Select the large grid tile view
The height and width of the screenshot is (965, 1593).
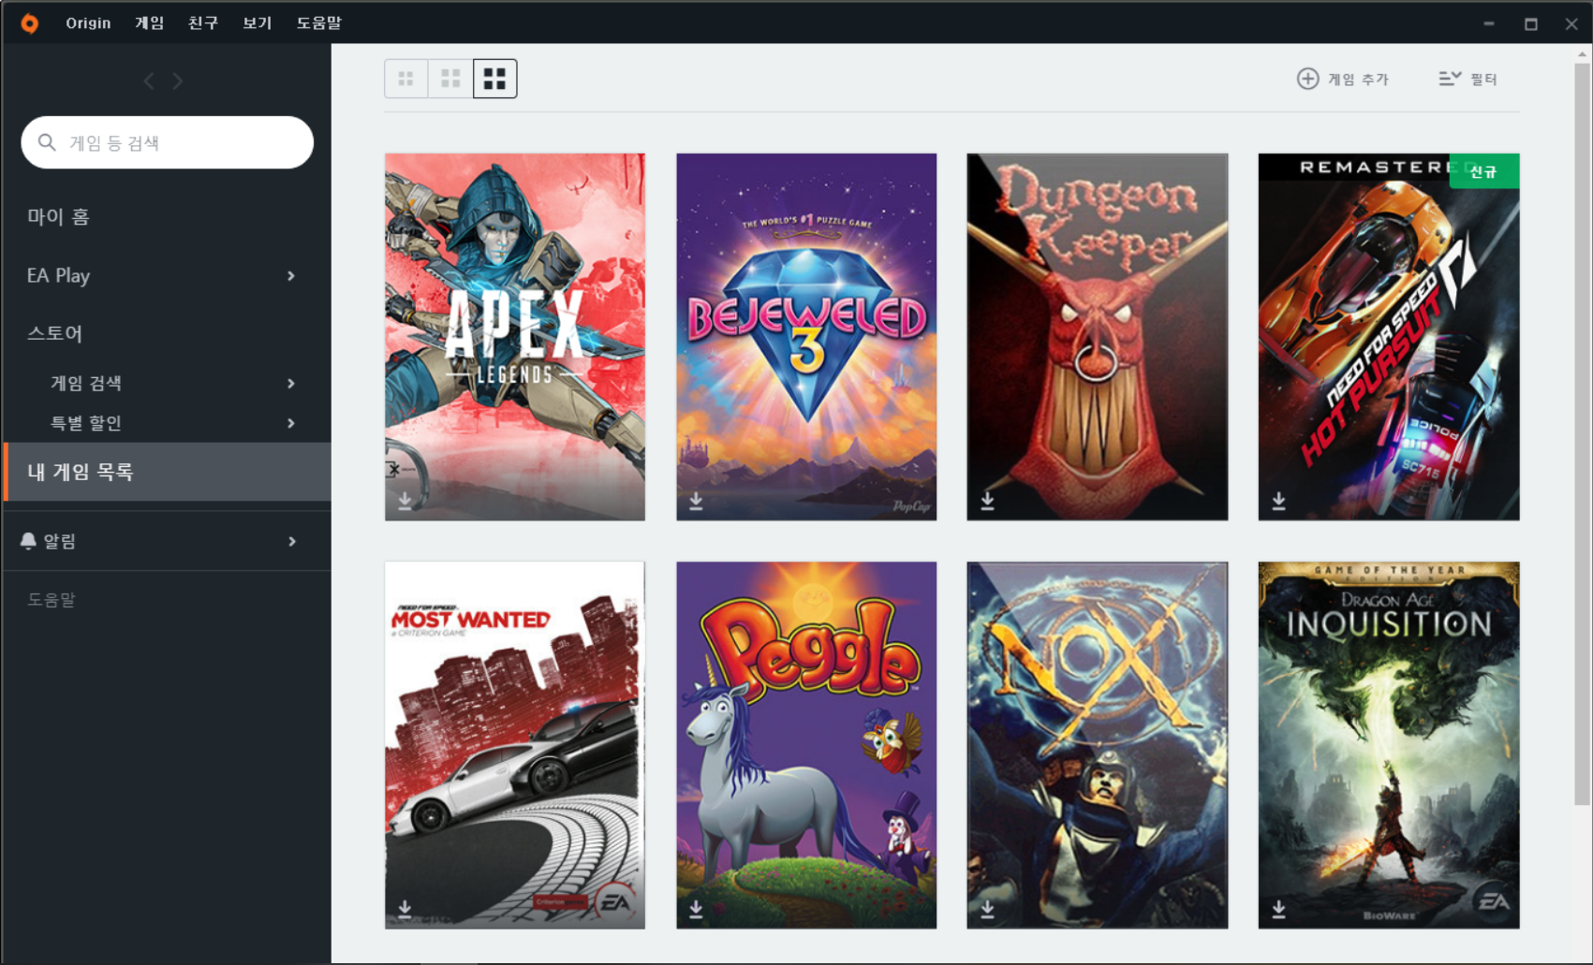(x=494, y=79)
